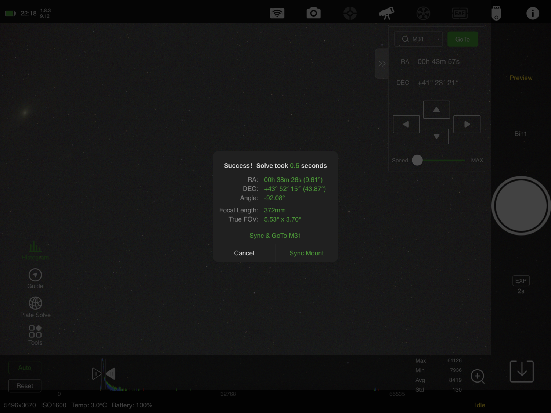Click the DEC coordinate field
Image resolution: width=551 pixels, height=413 pixels.
tap(444, 83)
